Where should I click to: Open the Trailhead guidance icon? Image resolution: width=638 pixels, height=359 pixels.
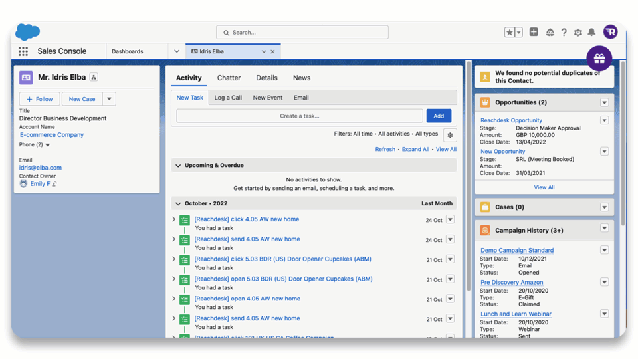(x=550, y=32)
